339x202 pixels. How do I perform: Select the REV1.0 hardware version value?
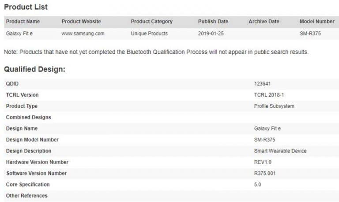[x=263, y=162]
